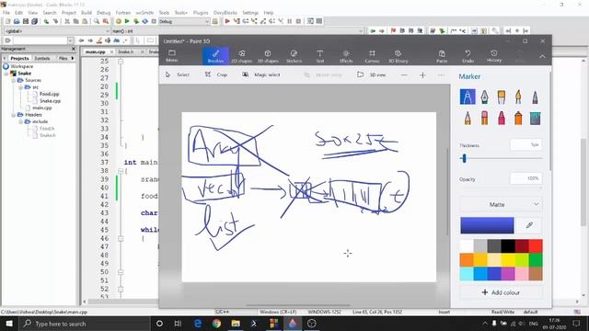Open the more options ellipsis in Paint 3D
Screen dimensions: 589x331
(x=441, y=75)
